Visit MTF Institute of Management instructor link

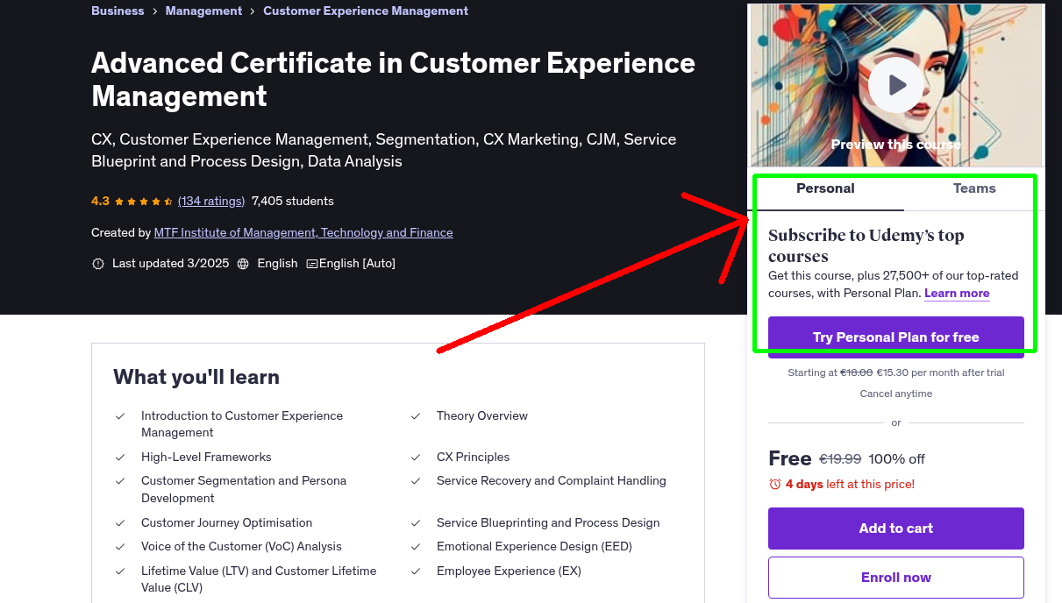303,232
